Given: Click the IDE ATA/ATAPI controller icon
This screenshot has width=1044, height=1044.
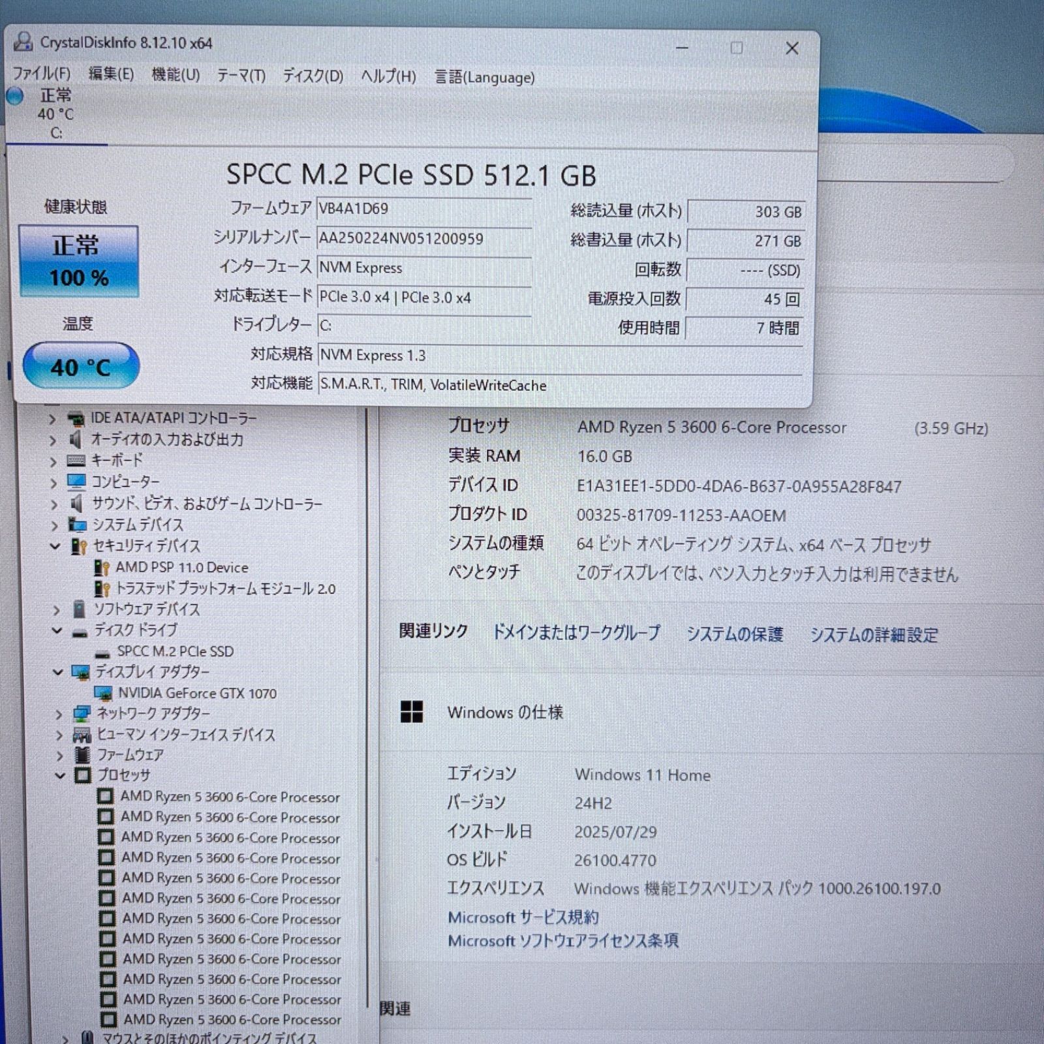Looking at the screenshot, I should [76, 418].
